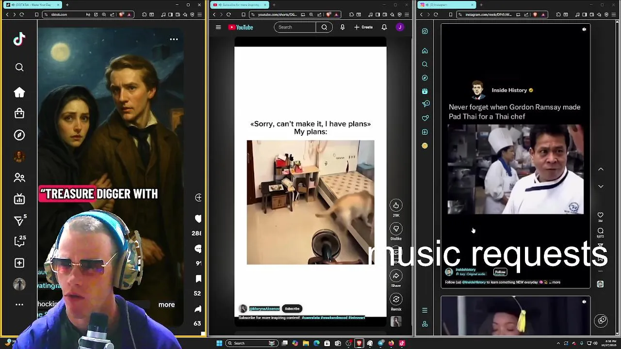Open Instagram Search icon
Viewport: 621px width, 349px height.
click(425, 64)
